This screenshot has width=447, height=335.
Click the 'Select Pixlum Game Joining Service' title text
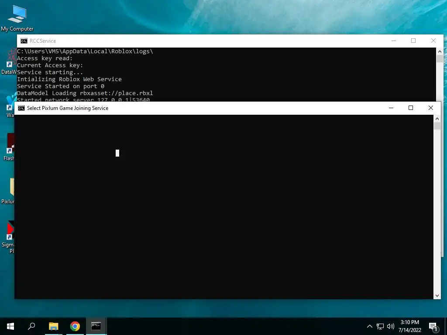(x=68, y=108)
